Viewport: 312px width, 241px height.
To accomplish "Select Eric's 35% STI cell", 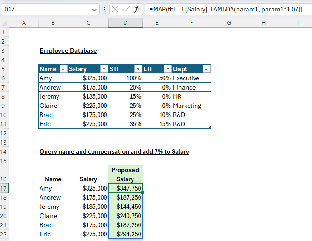I will tap(125, 124).
